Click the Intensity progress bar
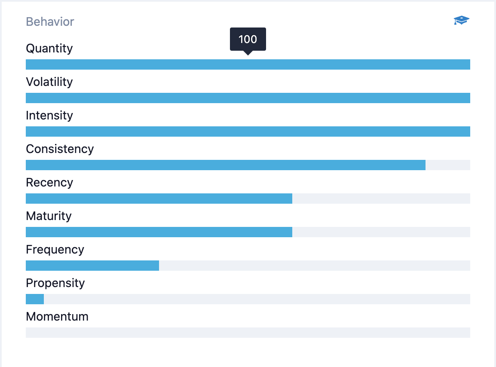 pos(248,132)
